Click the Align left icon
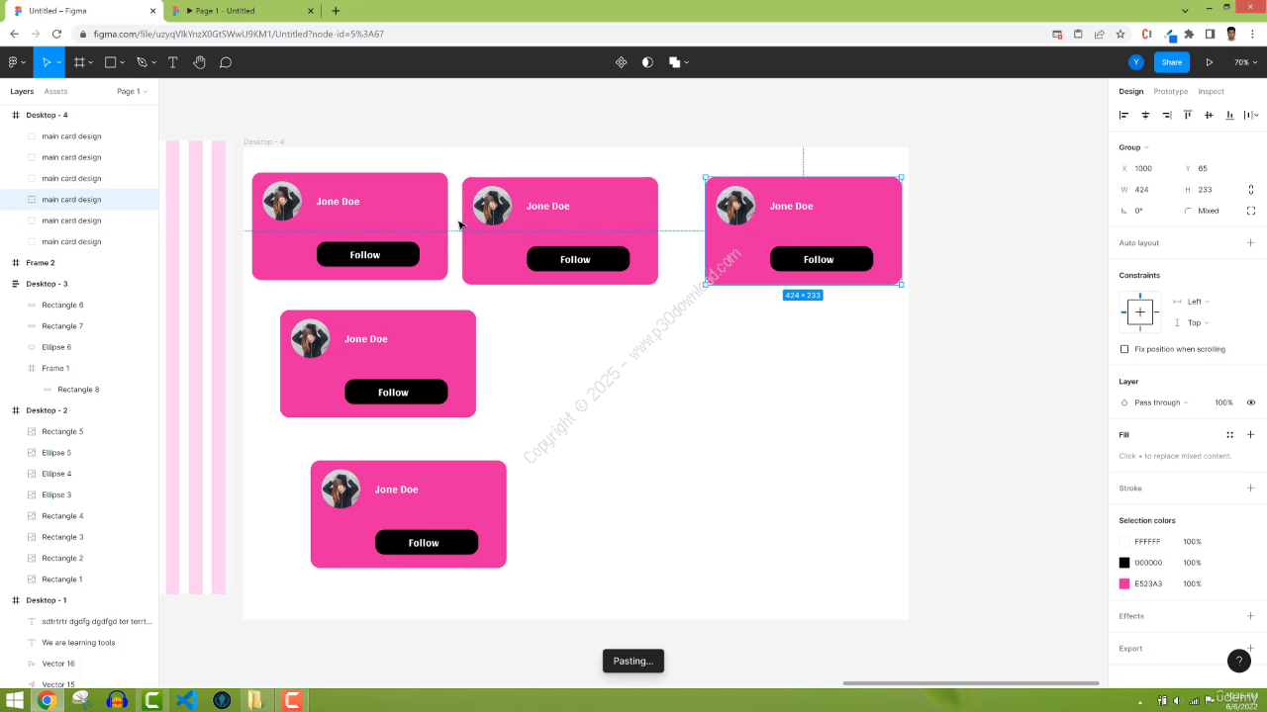Viewport: 1267px width, 712px height. [1123, 116]
